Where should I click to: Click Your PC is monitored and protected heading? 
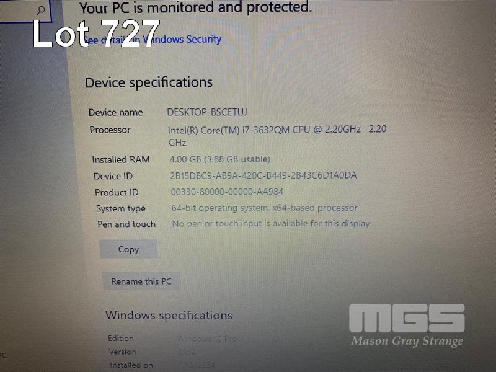[x=195, y=7]
